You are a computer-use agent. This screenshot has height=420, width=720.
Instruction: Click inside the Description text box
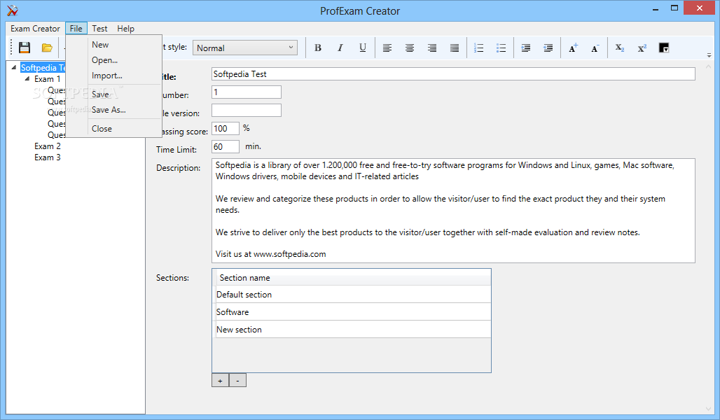pyautogui.click(x=453, y=211)
